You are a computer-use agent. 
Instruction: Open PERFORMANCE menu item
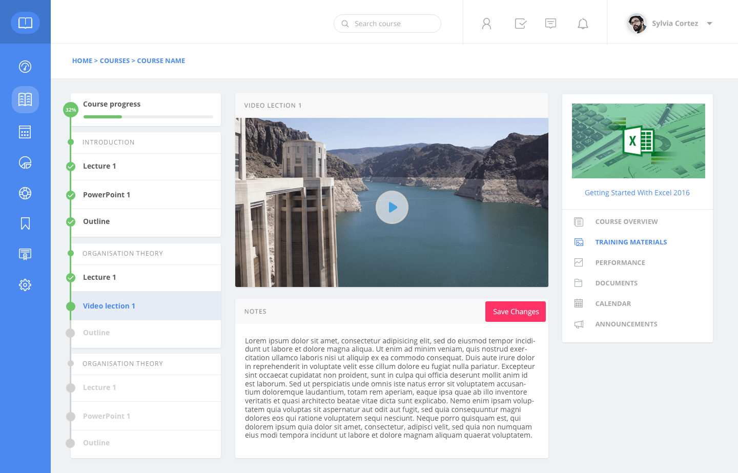[620, 263]
